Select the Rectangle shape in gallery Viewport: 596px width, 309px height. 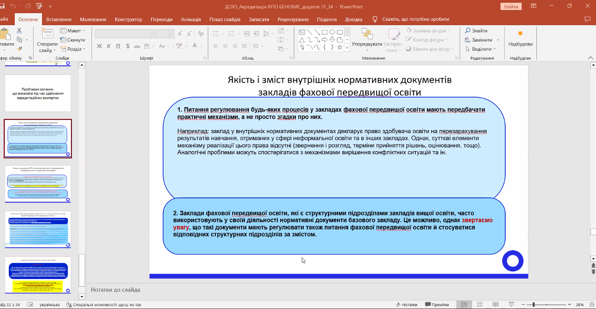click(325, 32)
